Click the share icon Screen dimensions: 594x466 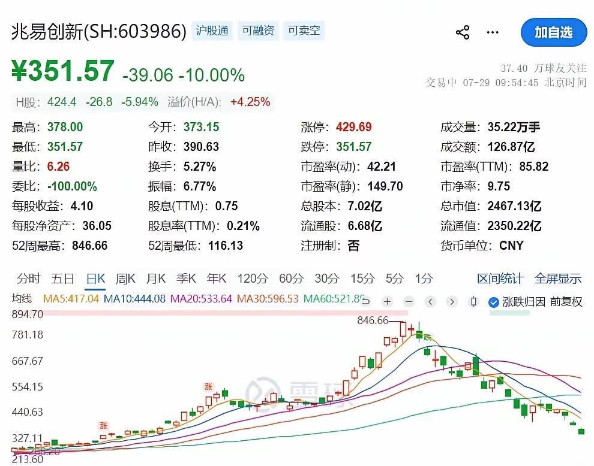tap(463, 32)
